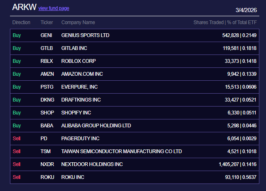Select ROBLOX CORP company name

[x=79, y=61]
